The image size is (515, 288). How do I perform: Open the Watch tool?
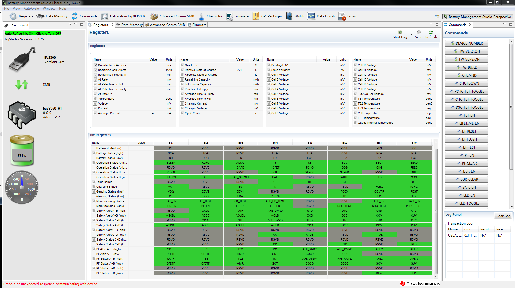[x=289, y=16]
